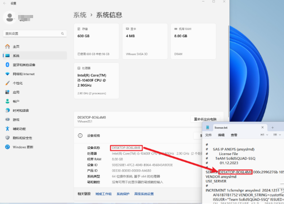Click the Accessibility figure icon
The image size is (284, 204).
8,129
